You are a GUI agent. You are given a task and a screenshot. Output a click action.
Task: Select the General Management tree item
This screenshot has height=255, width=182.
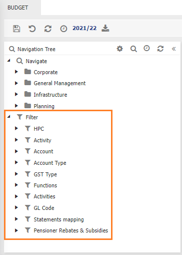pyautogui.click(x=59, y=83)
